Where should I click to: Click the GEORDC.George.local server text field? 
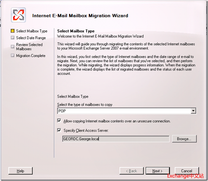click(x=115, y=139)
